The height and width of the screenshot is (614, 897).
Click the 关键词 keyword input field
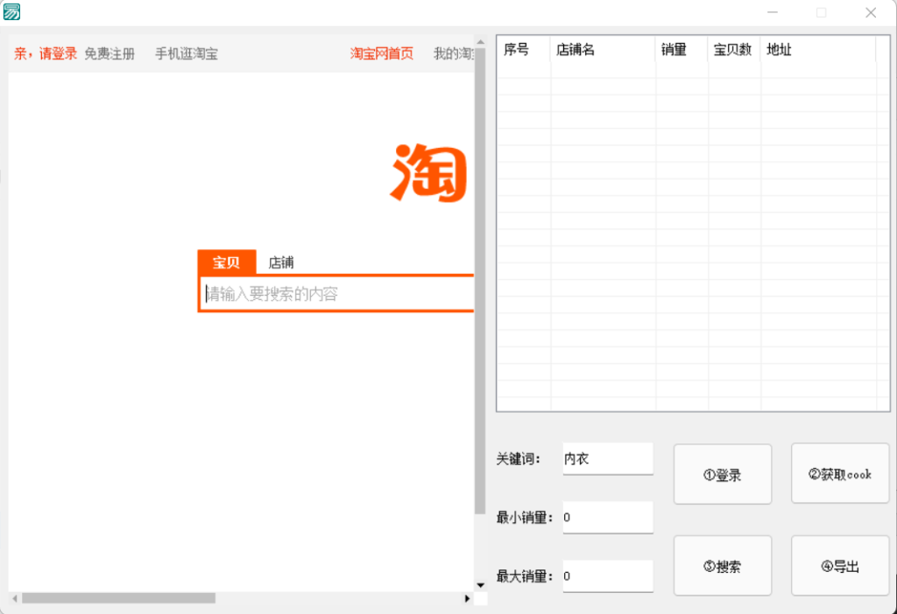click(x=607, y=458)
